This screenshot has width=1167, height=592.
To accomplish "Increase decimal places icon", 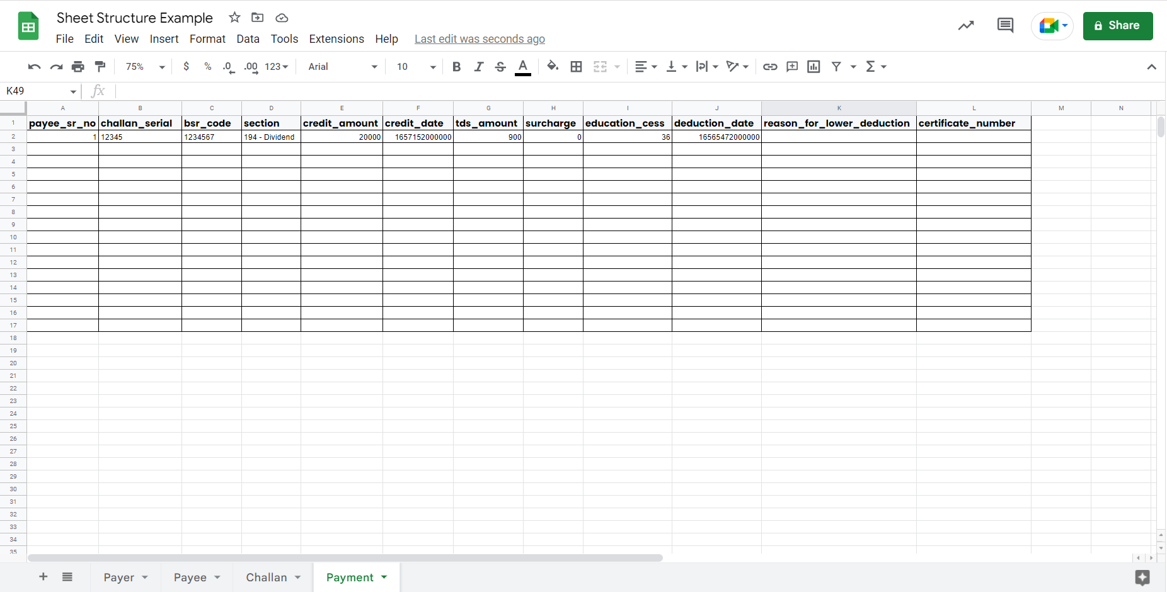I will 251,67.
